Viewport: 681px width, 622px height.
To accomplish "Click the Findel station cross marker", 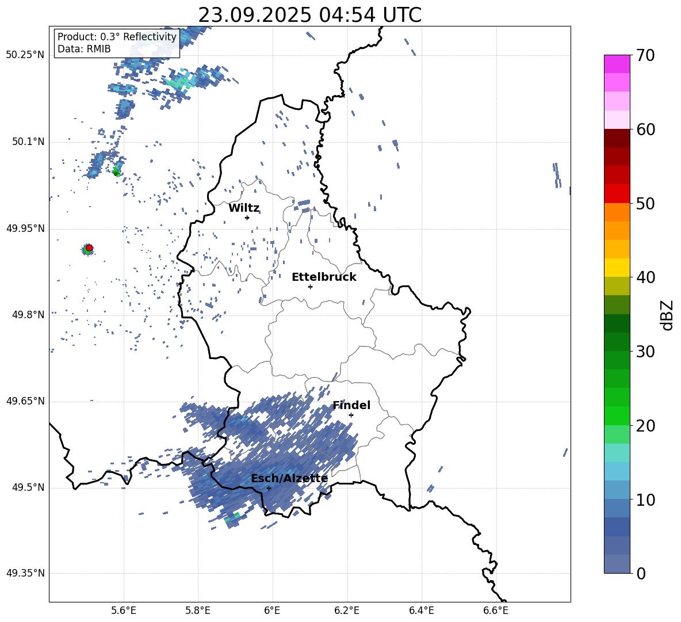I will point(351,415).
